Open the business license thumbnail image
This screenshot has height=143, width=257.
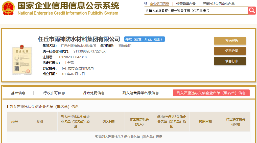click(x=22, y=60)
